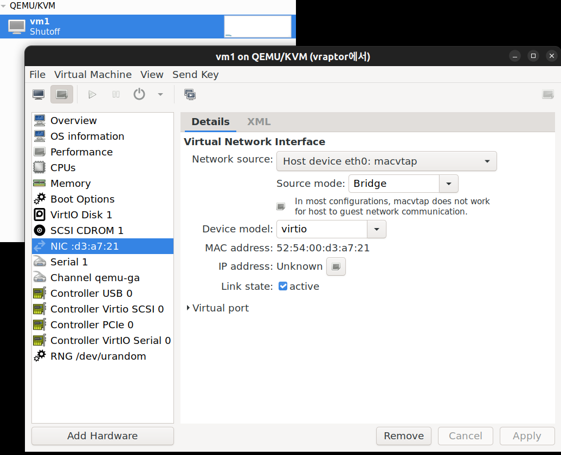Screen dimensions: 561x455
Task: Click the Apply button
Action: pos(527,436)
